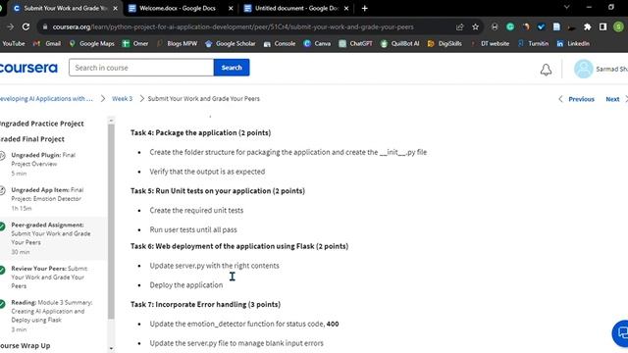Open the Developing AI Applications breadcrumb
Screen dimensions: 628x353
tap(46, 98)
